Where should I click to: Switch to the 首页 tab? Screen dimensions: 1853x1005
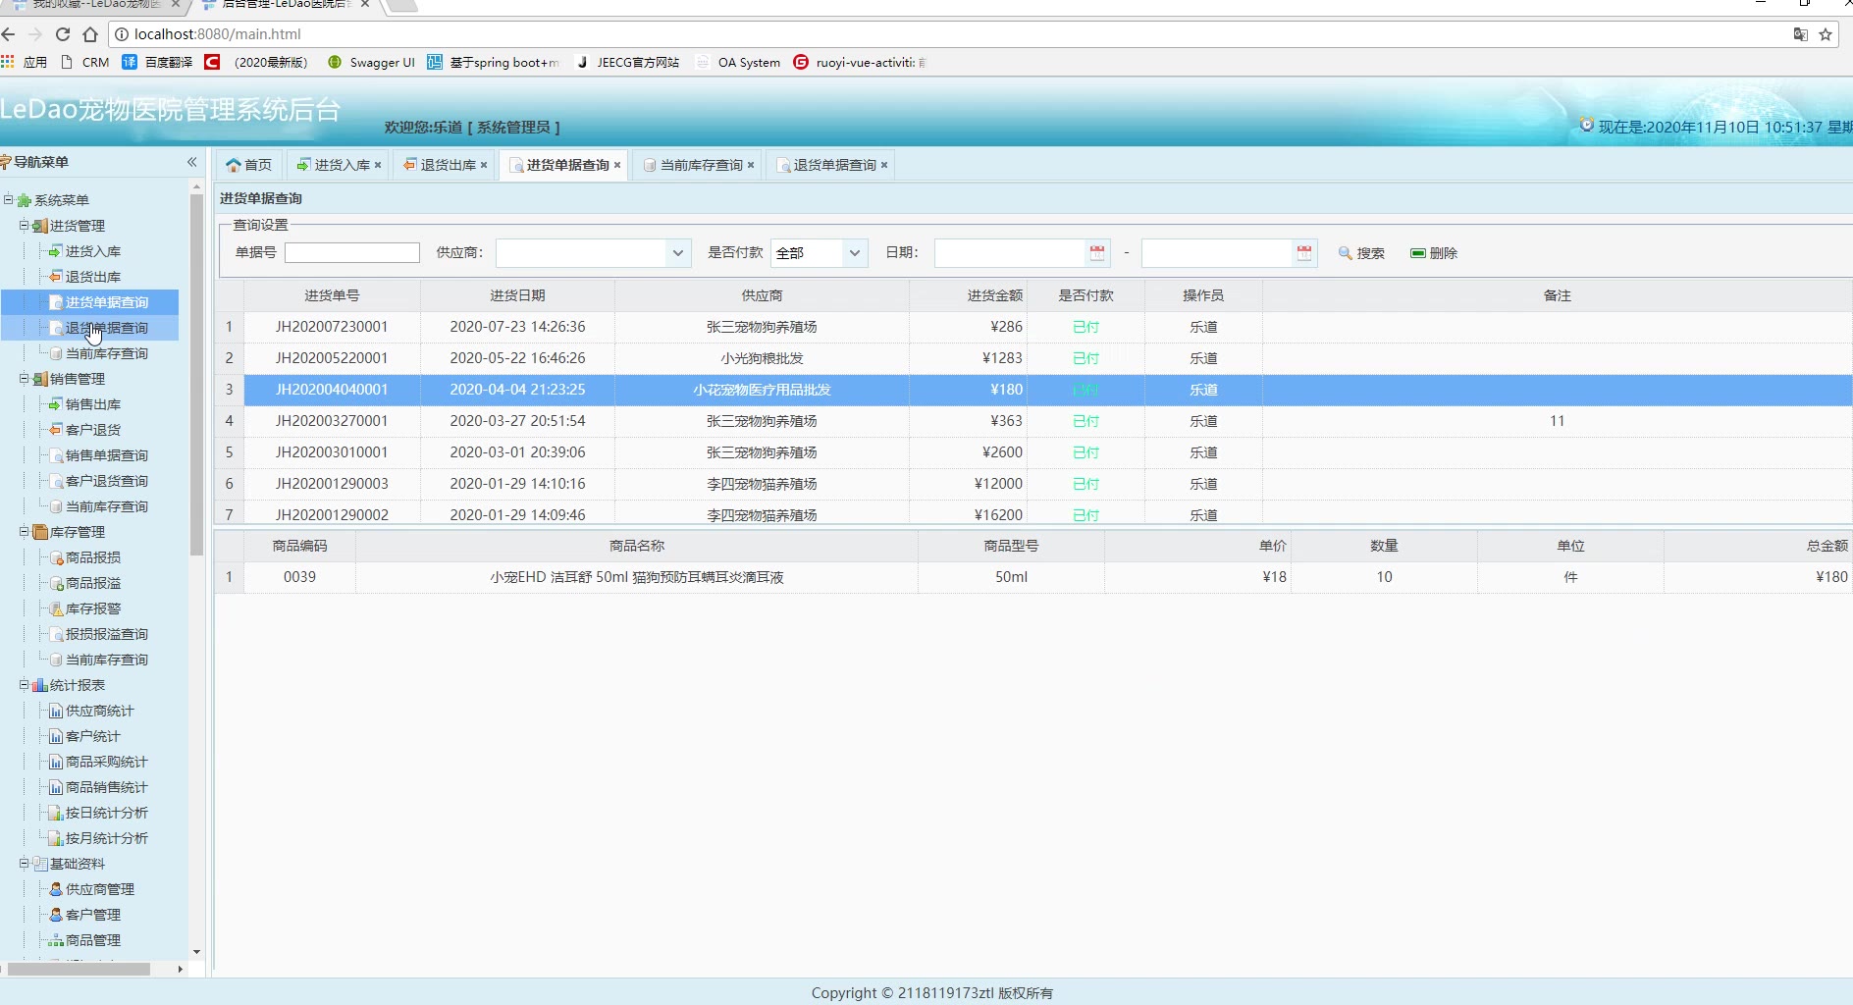(249, 165)
